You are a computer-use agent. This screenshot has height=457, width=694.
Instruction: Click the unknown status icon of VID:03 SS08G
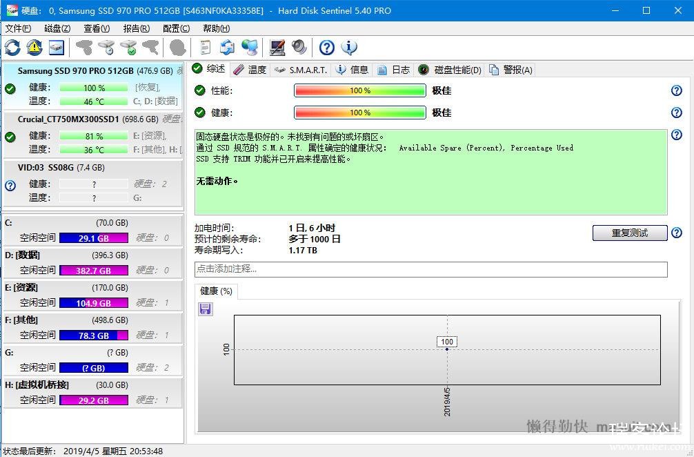(x=10, y=185)
